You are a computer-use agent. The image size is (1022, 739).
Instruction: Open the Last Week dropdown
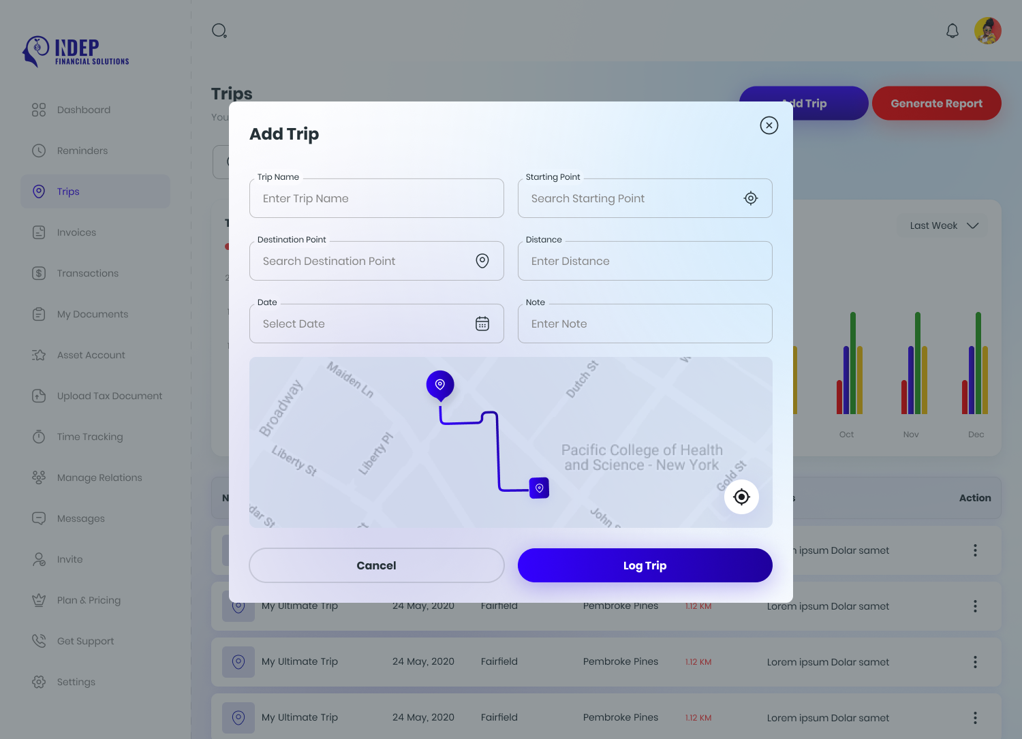[x=944, y=225]
